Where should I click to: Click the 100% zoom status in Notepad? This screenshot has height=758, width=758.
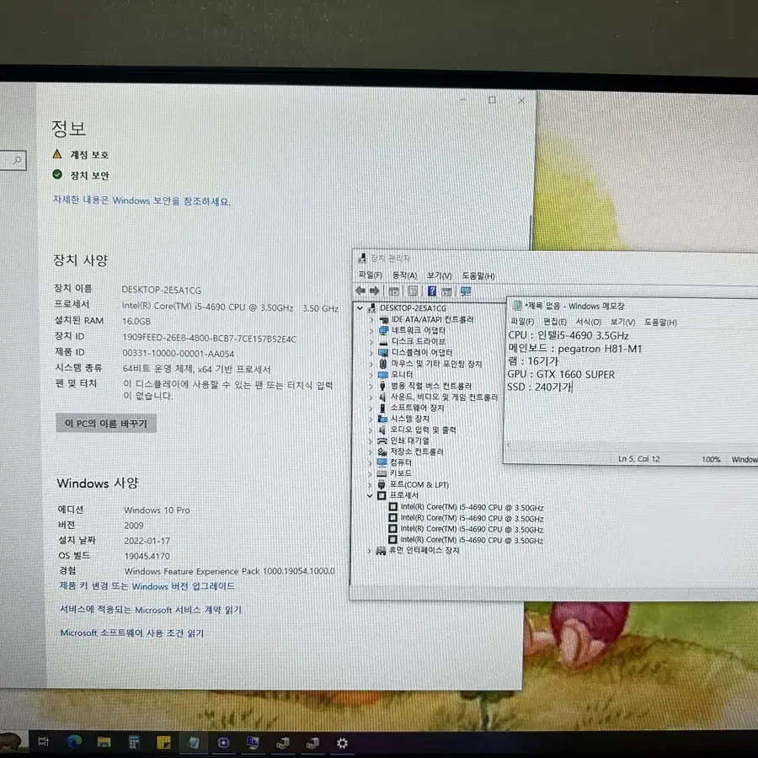[x=711, y=459]
